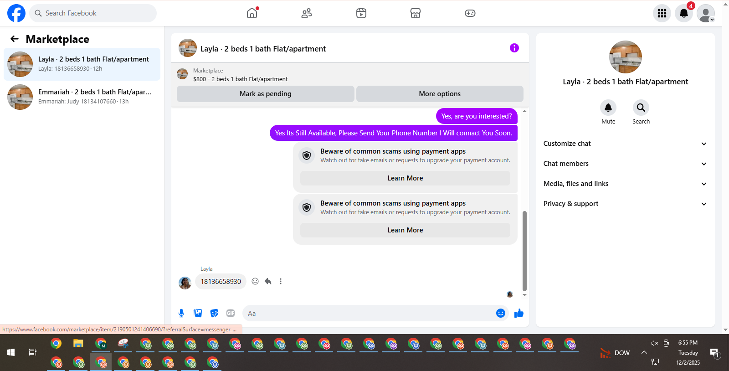The width and height of the screenshot is (729, 371).
Task: Open the Facebook logo home link
Action: click(16, 13)
